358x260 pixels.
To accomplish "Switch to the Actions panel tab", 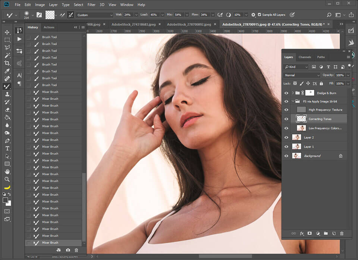I will [49, 27].
